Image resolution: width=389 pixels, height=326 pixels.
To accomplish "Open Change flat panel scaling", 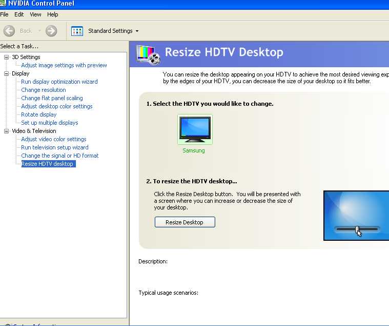I will (x=52, y=98).
